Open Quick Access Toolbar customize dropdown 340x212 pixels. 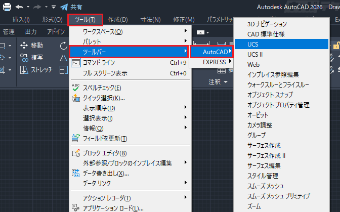coord(54,7)
